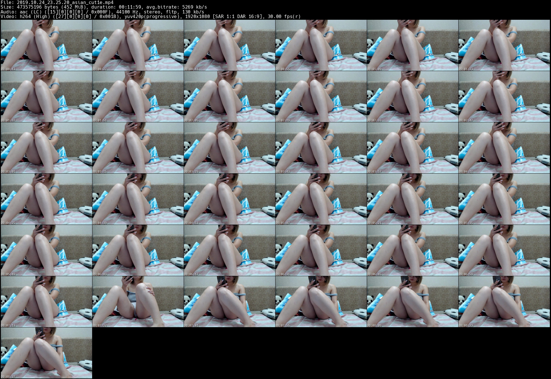Open the thumbnail stamped 00:00:27

tap(138, 45)
